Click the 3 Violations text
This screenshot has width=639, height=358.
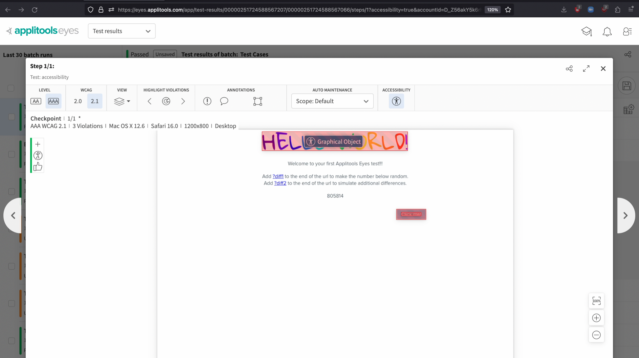87,126
